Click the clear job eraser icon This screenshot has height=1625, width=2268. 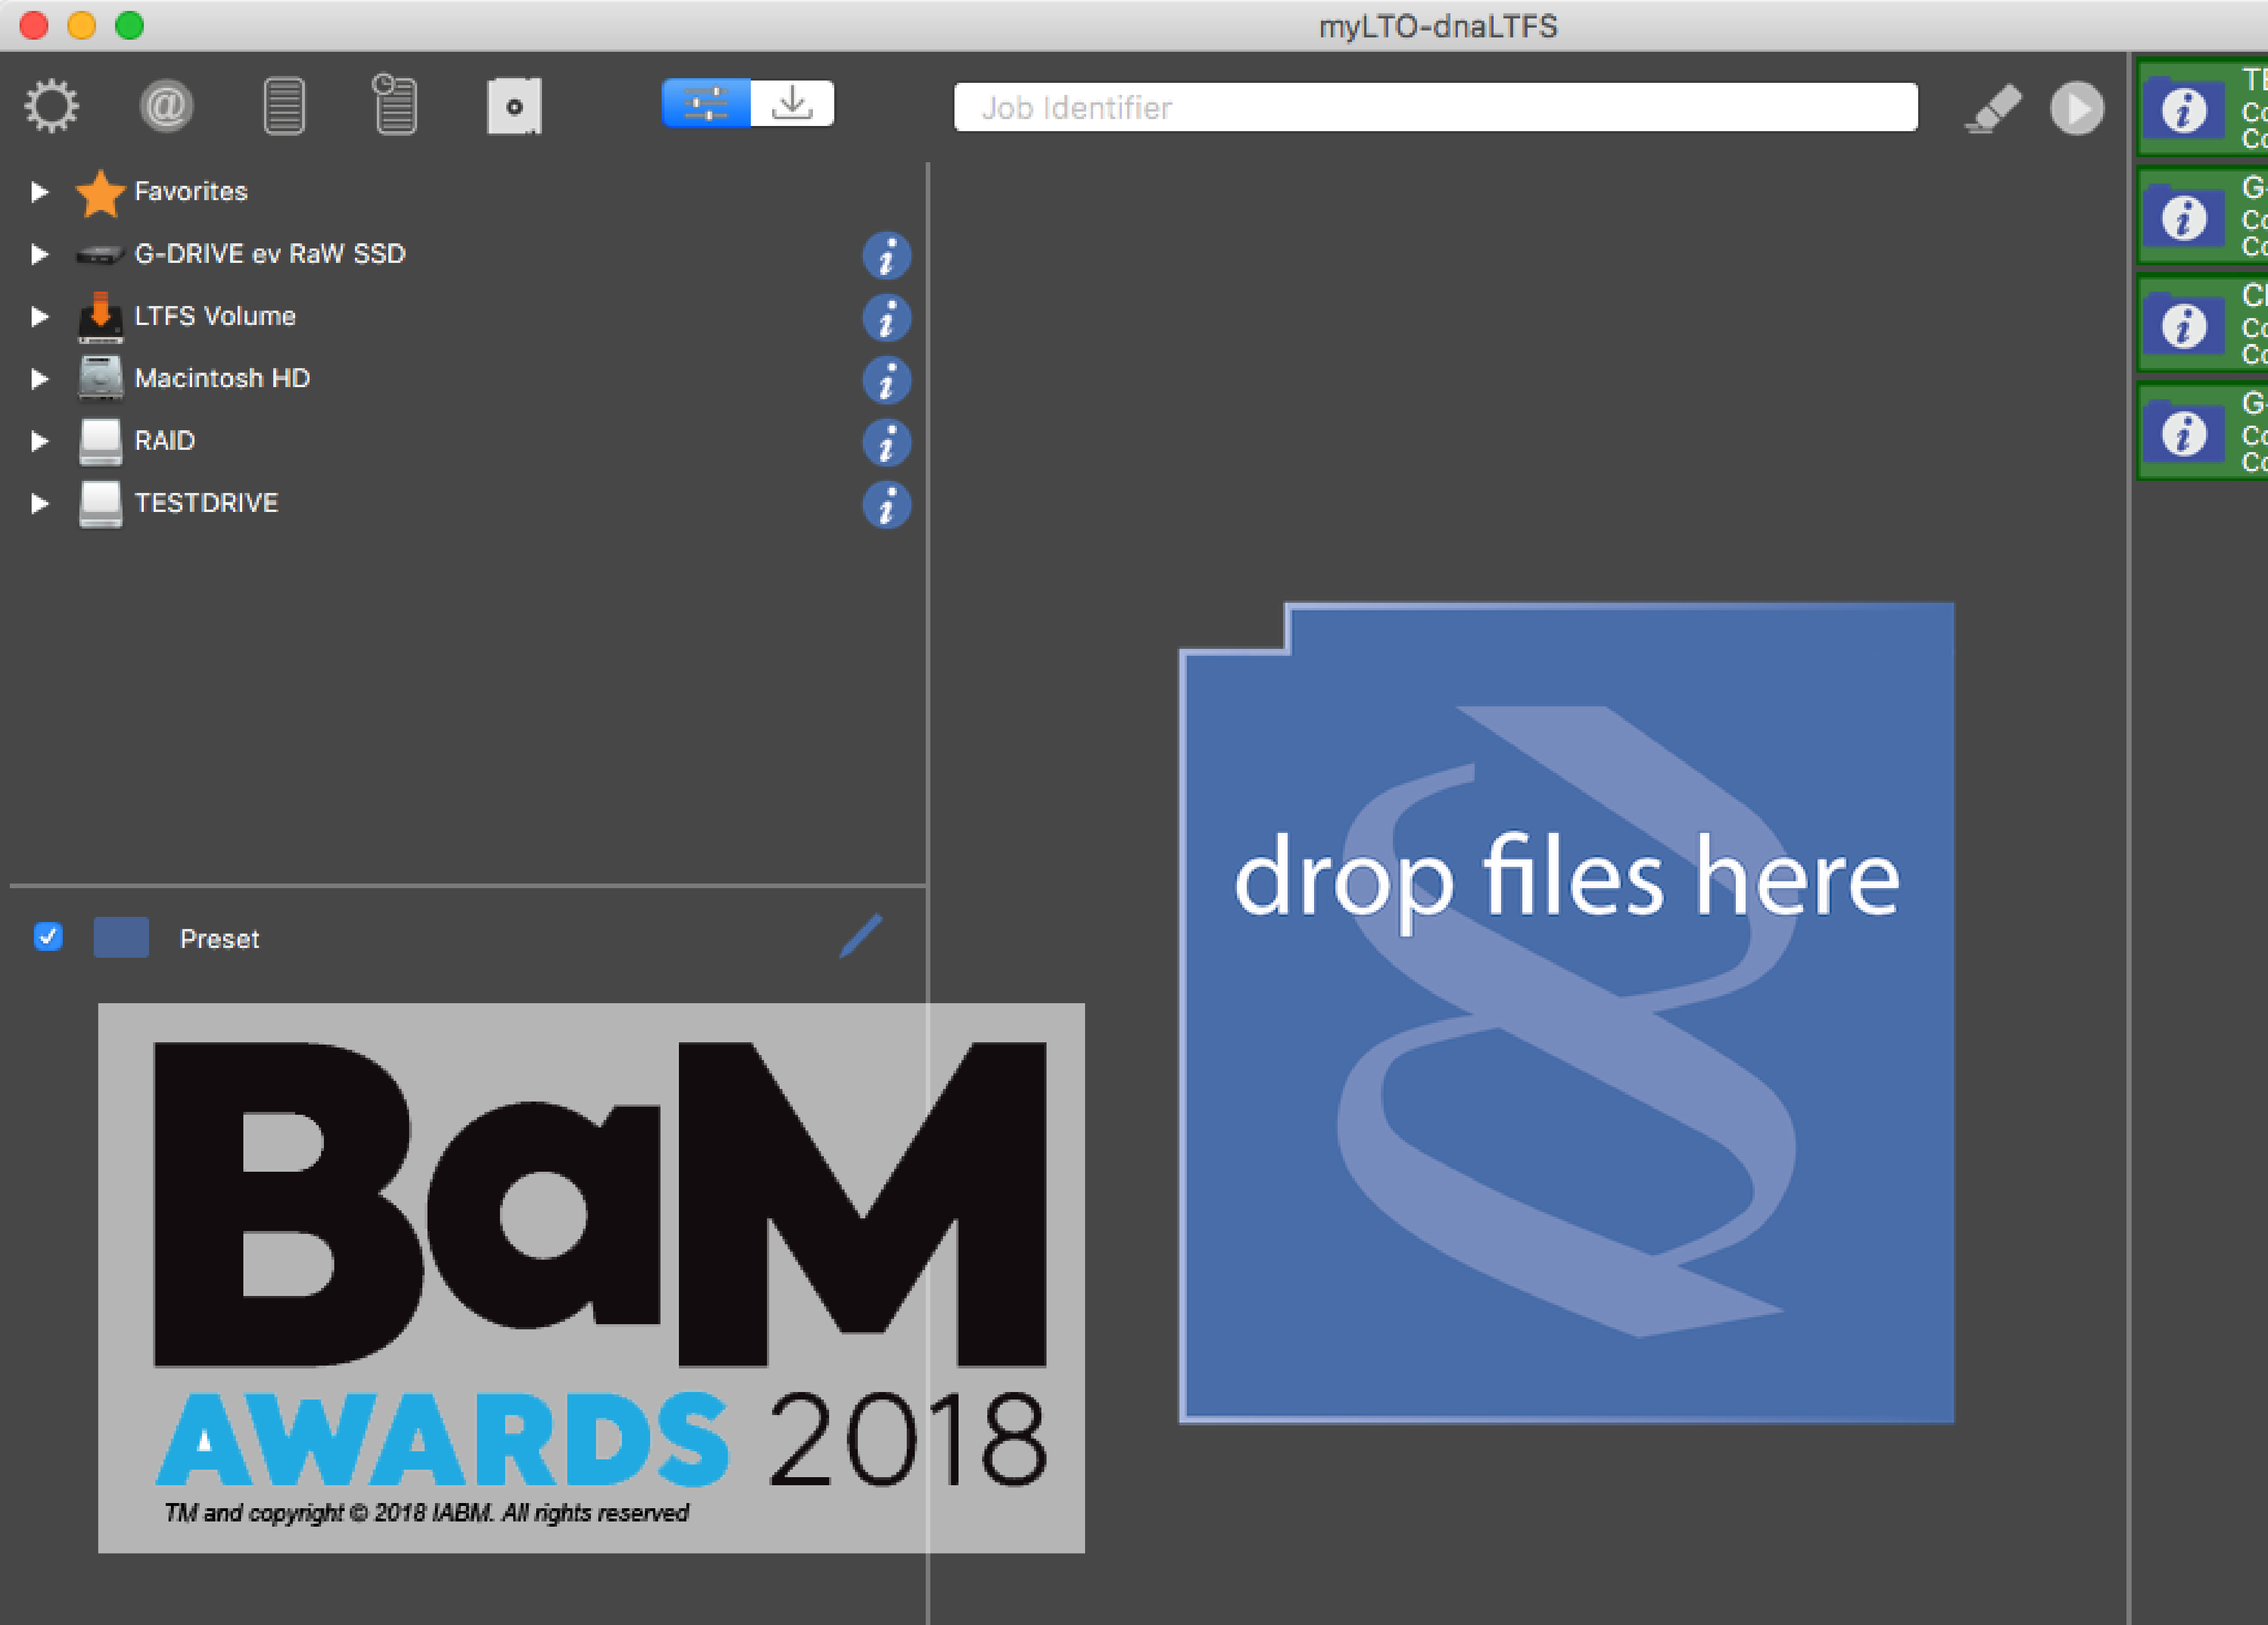(x=1993, y=108)
